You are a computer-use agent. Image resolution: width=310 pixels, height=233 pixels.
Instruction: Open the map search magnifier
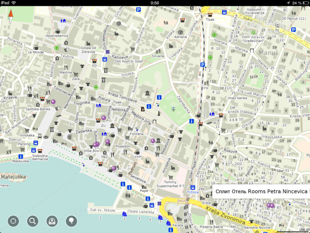click(x=33, y=221)
